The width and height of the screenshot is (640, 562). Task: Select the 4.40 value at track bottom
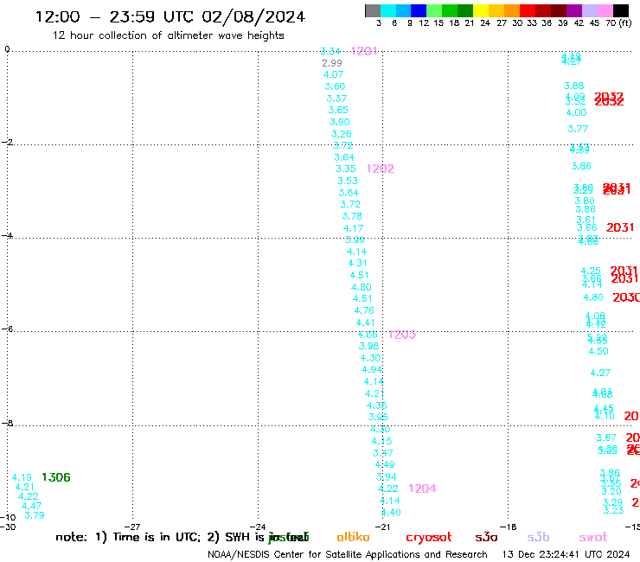click(391, 512)
